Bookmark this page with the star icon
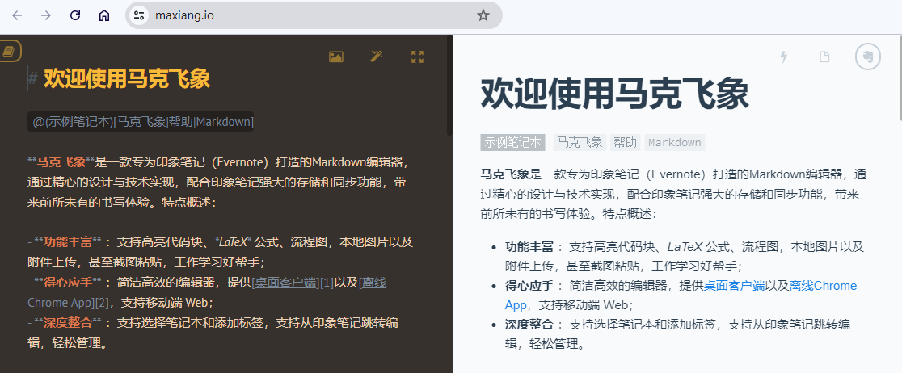 point(483,15)
